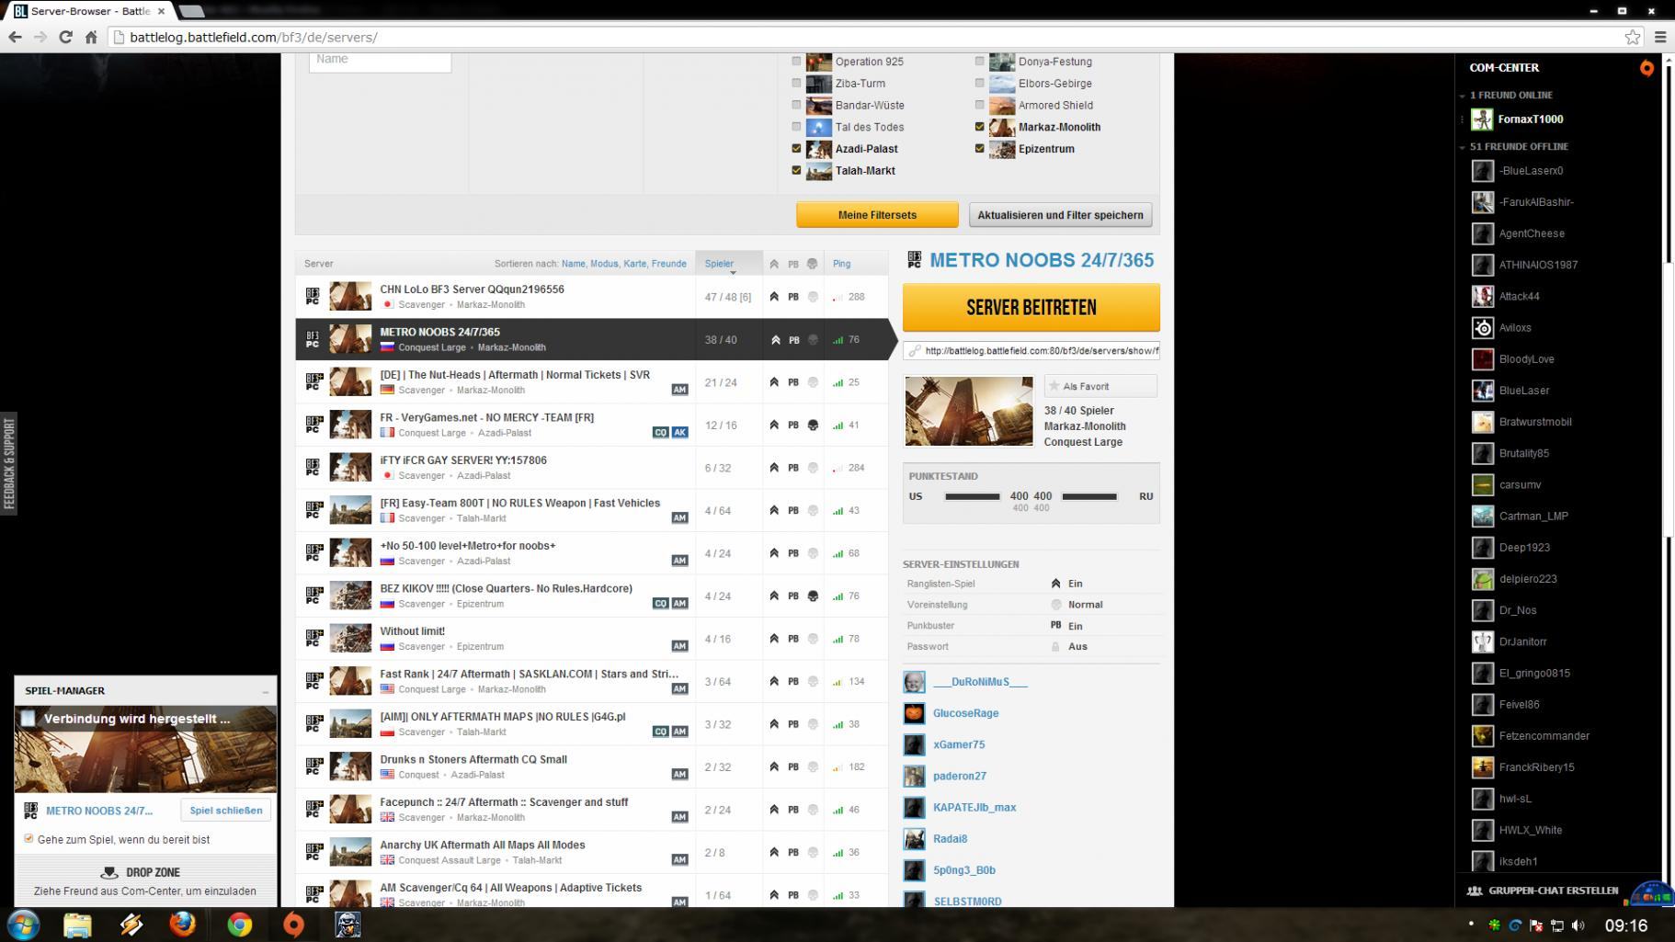
Task: Click the US ticket progress bar
Action: pos(973,497)
